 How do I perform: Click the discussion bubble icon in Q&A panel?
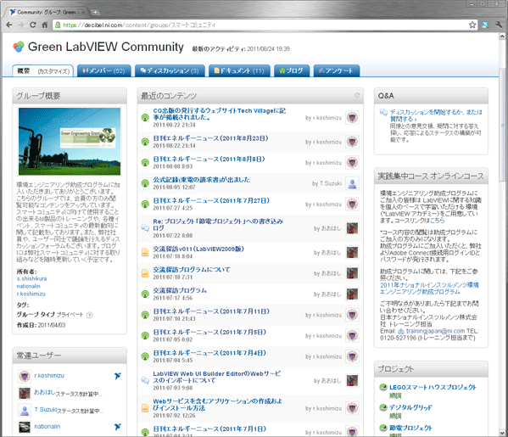pos(383,113)
